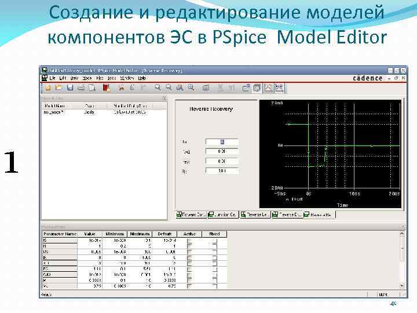417x313 pixels.
Task: Click the leftmost of four view-toggle toolbar icons
Action: click(x=246, y=88)
